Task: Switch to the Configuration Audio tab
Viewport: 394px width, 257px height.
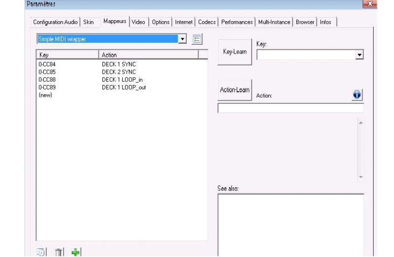Action: click(x=55, y=22)
